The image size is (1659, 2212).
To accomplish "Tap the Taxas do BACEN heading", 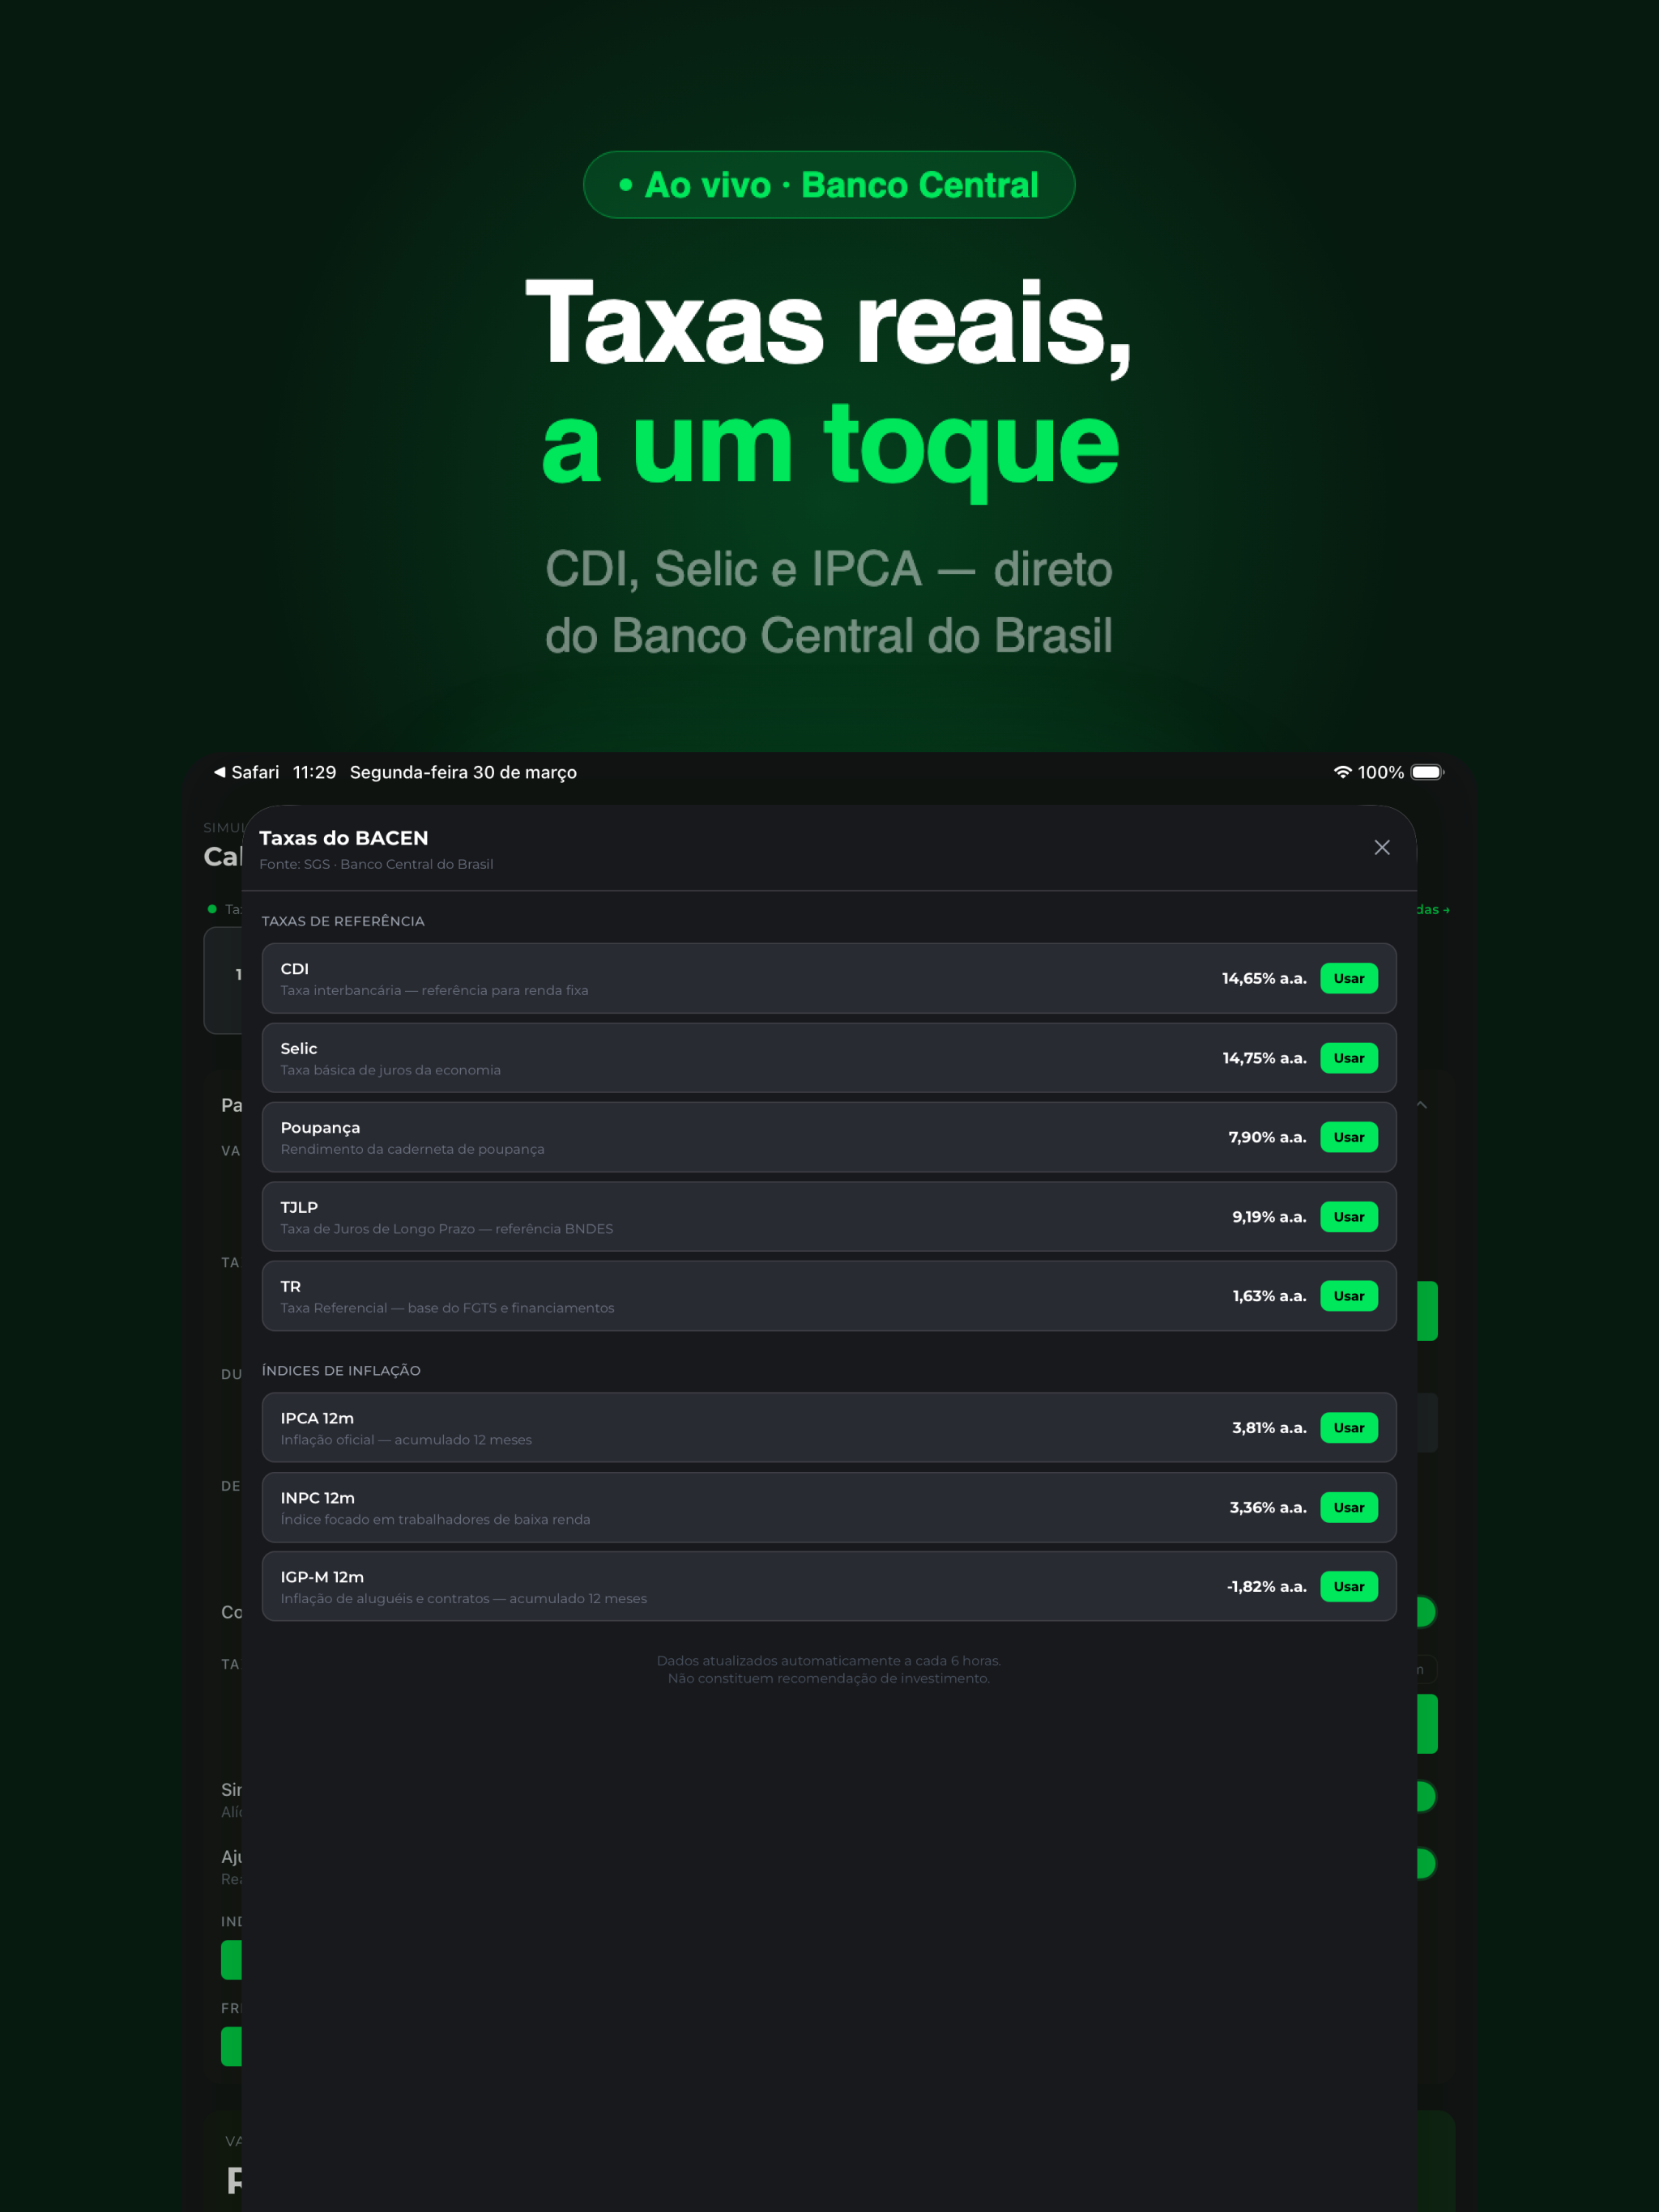I will [343, 838].
